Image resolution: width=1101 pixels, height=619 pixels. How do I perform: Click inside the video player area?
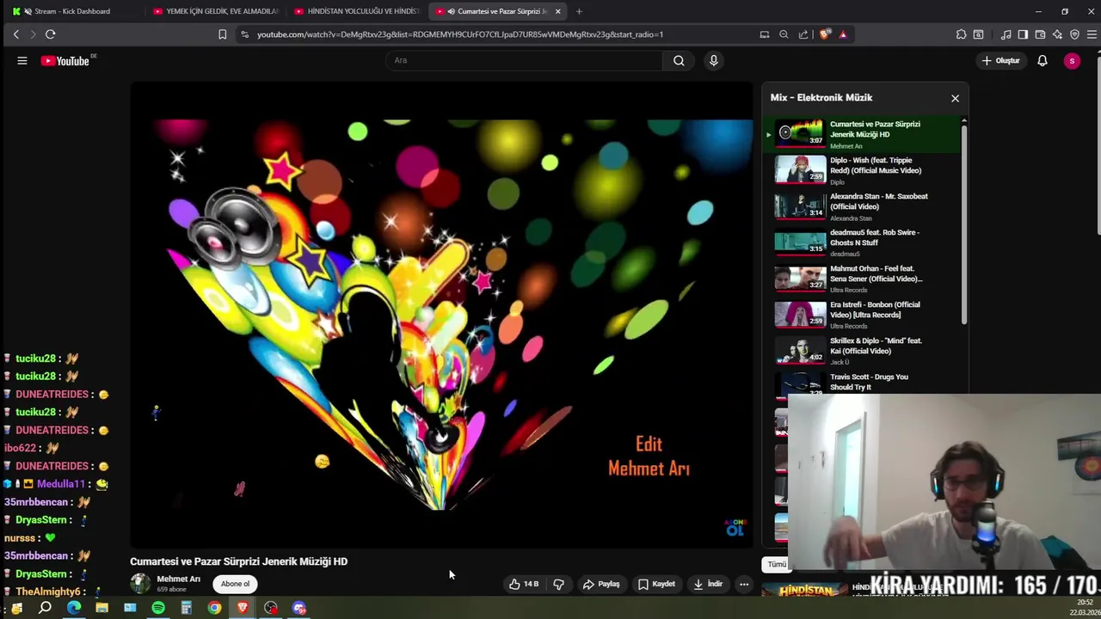442,314
